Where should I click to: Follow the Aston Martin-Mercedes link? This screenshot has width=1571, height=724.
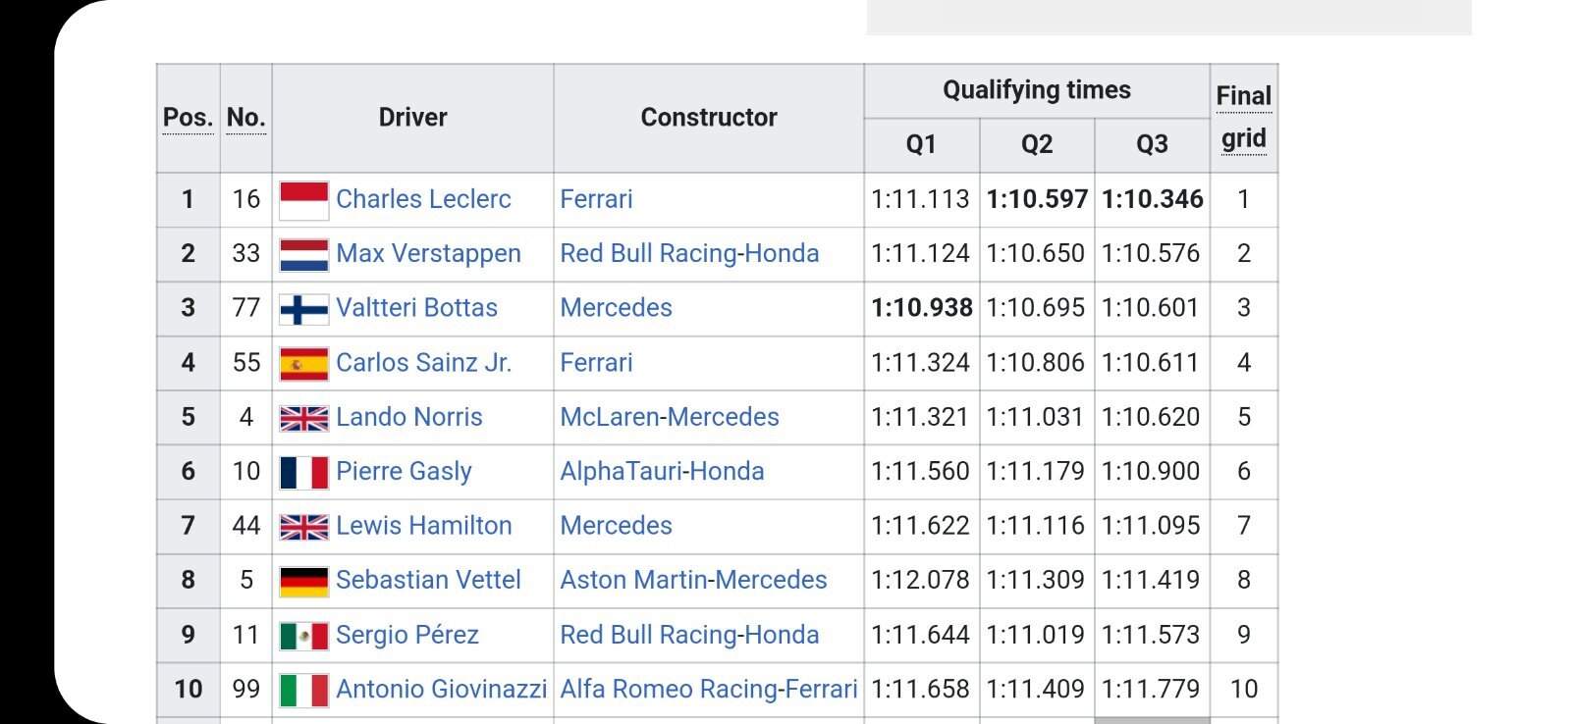tap(693, 580)
